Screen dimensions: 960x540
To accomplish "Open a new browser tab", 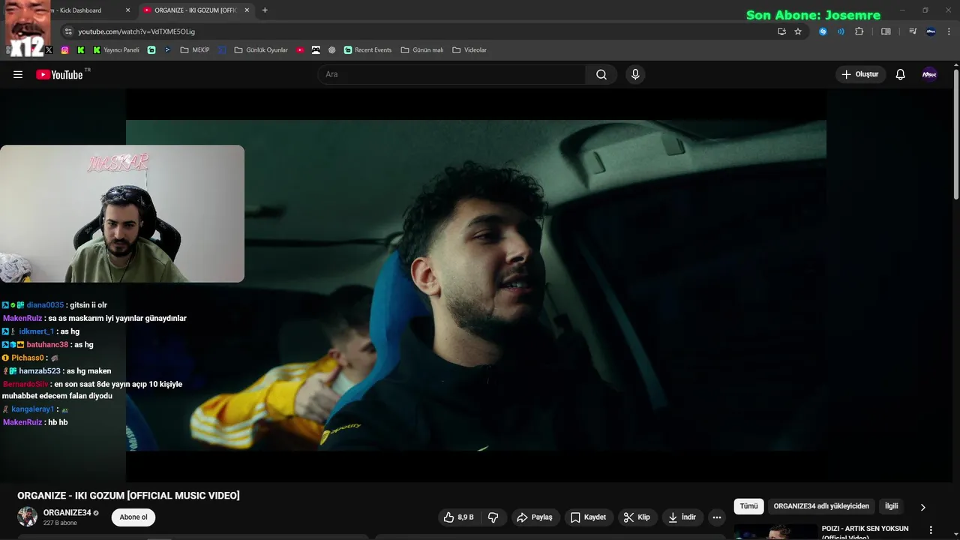I will tap(265, 10).
